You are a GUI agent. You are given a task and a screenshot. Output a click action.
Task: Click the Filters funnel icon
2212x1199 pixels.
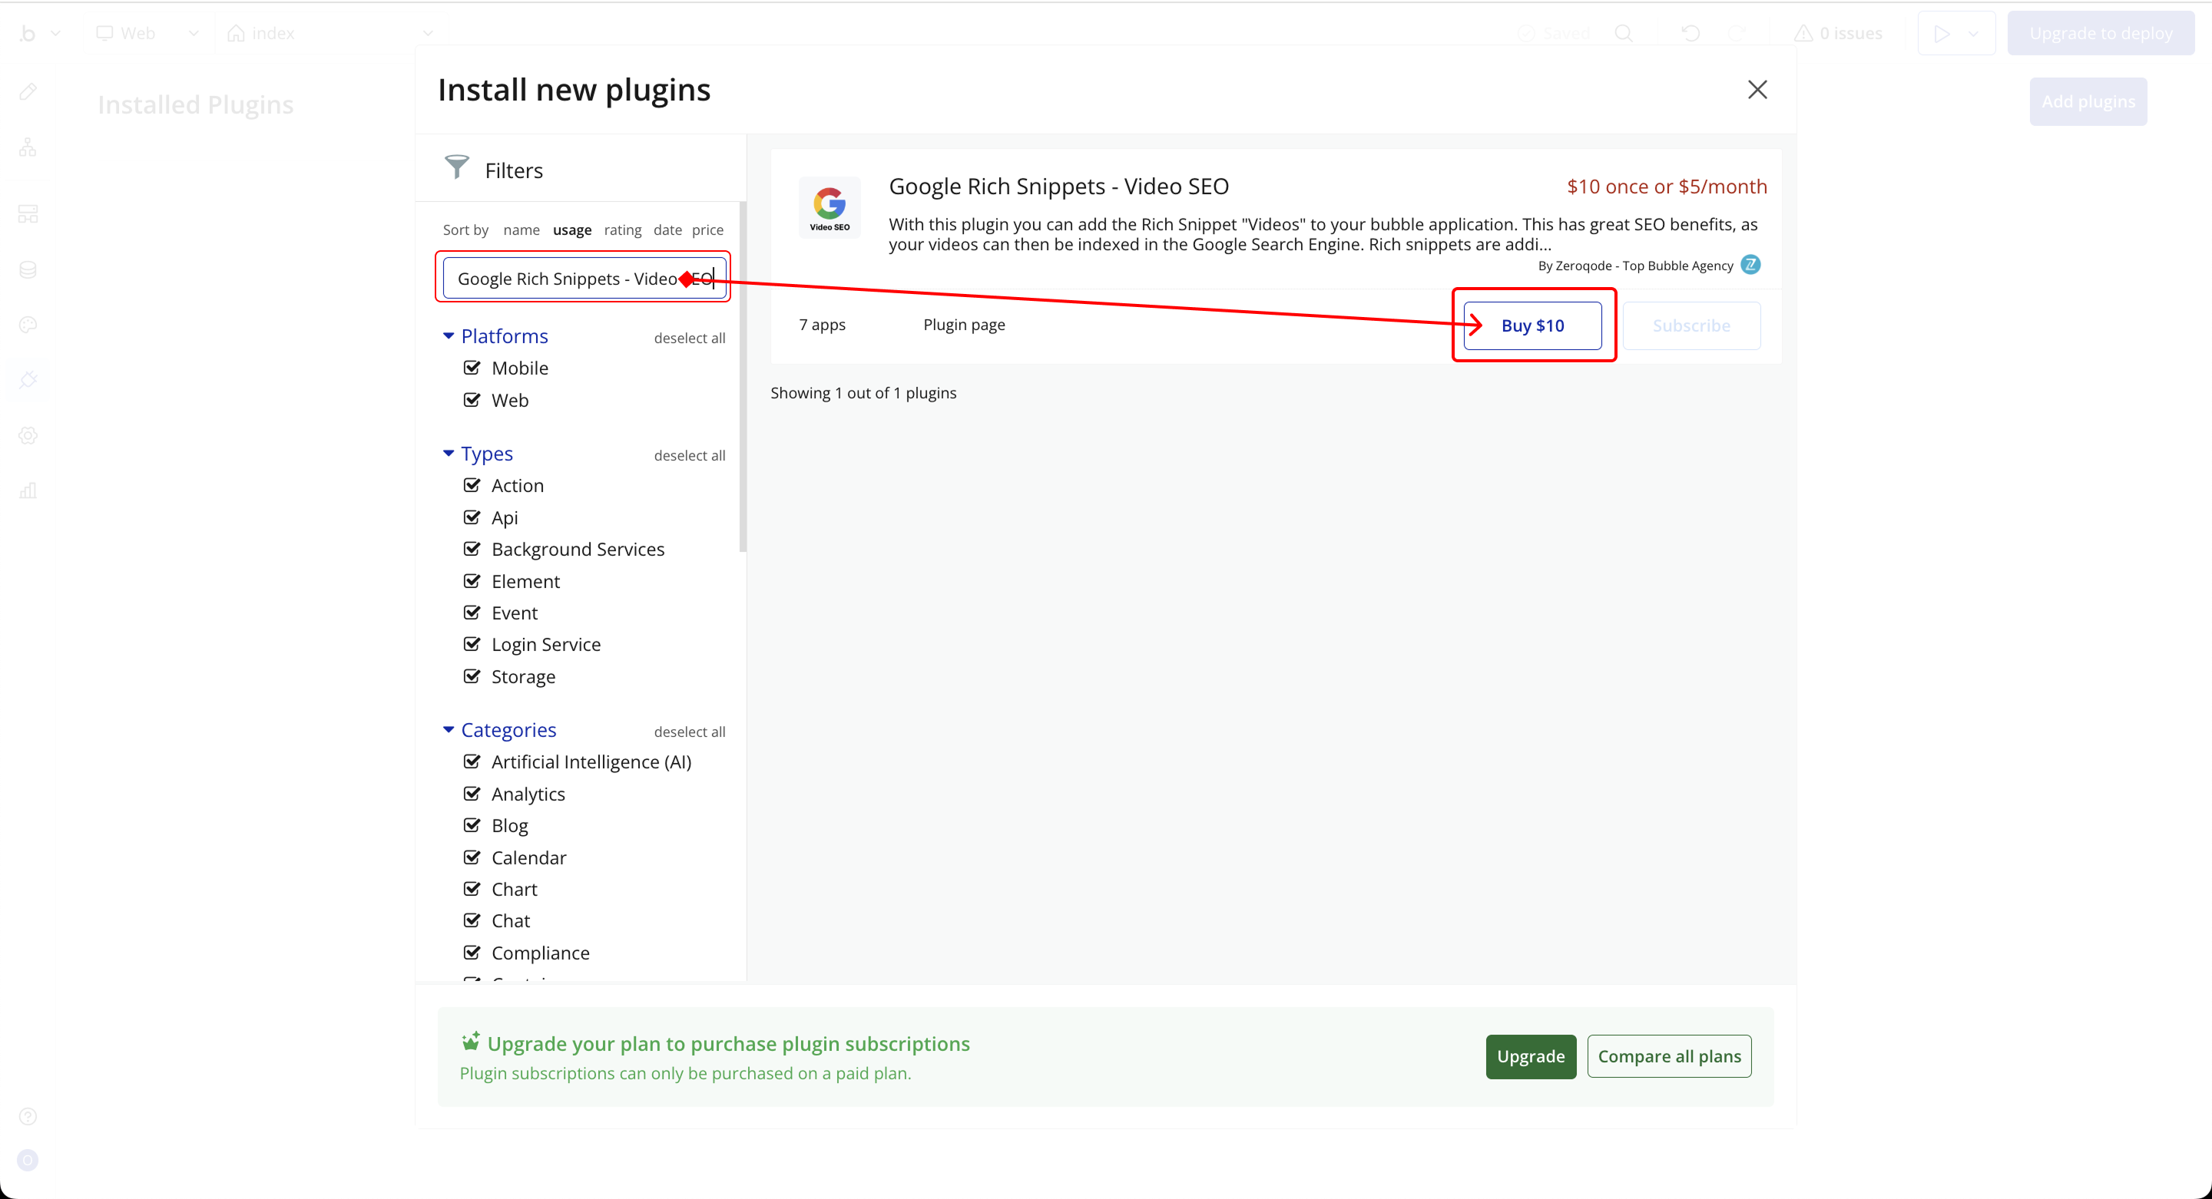tap(457, 167)
